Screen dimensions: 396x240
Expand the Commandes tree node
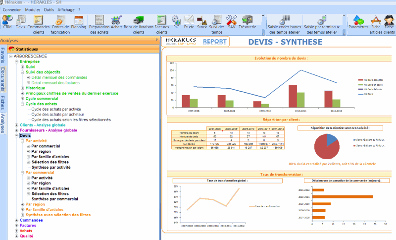click(x=16, y=220)
